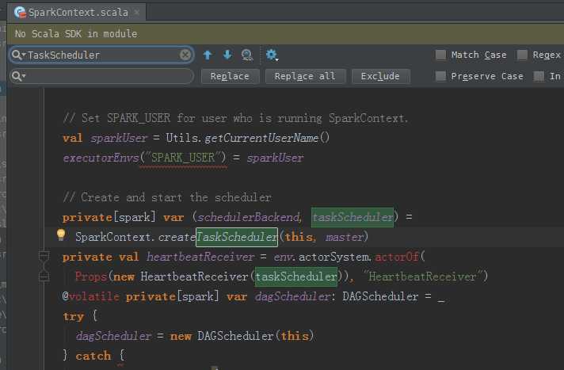This screenshot has width=564, height=370.
Task: Click the 'heartbeatReceiver' identifier
Action: pyautogui.click(x=200, y=257)
